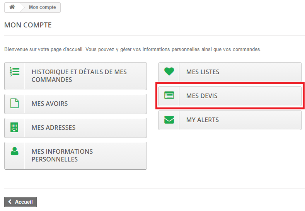This screenshot has height=211, width=305.
Task: Click the MON COMPTE page heading
Action: [28, 25]
